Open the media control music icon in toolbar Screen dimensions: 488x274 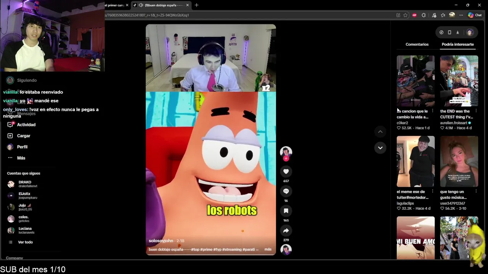coord(434,15)
